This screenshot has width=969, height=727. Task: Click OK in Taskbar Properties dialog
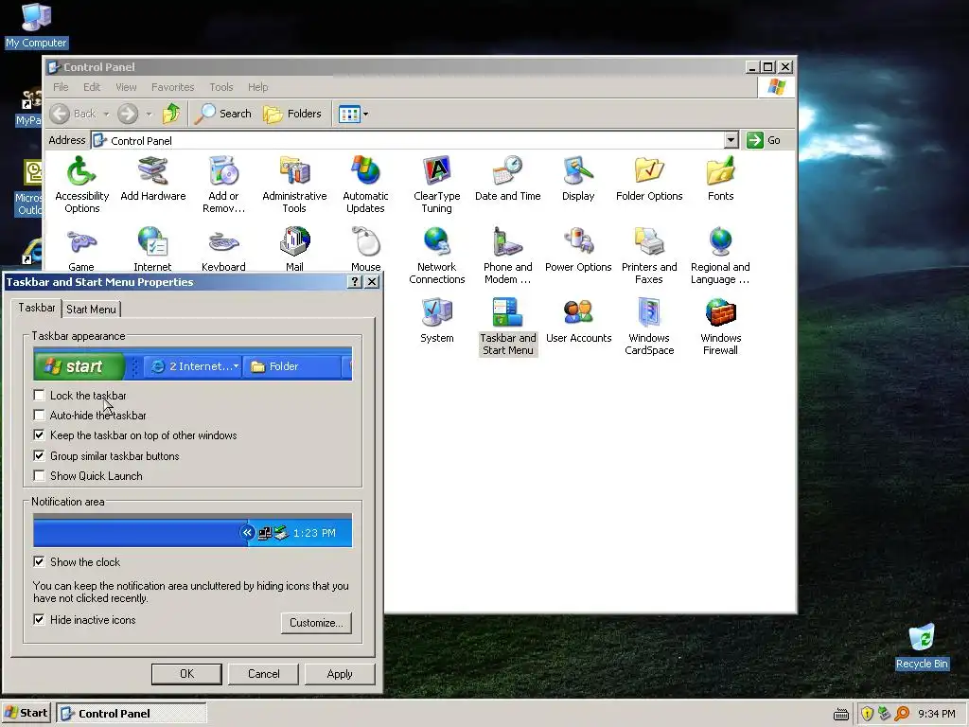coord(186,674)
